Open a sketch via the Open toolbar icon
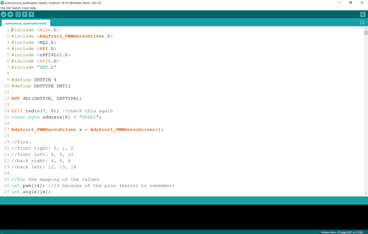This screenshot has width=368, height=234. point(25,14)
